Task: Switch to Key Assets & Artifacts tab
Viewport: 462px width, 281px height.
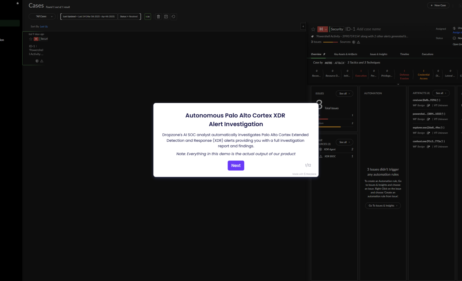Action: click(345, 54)
